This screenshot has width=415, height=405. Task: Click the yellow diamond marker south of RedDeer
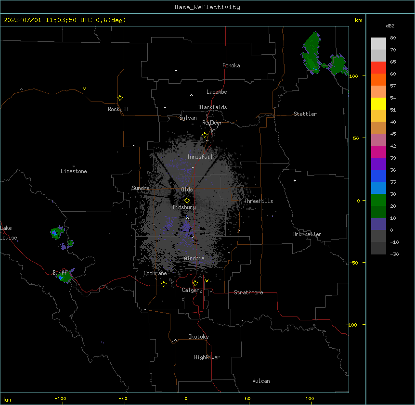coord(205,135)
